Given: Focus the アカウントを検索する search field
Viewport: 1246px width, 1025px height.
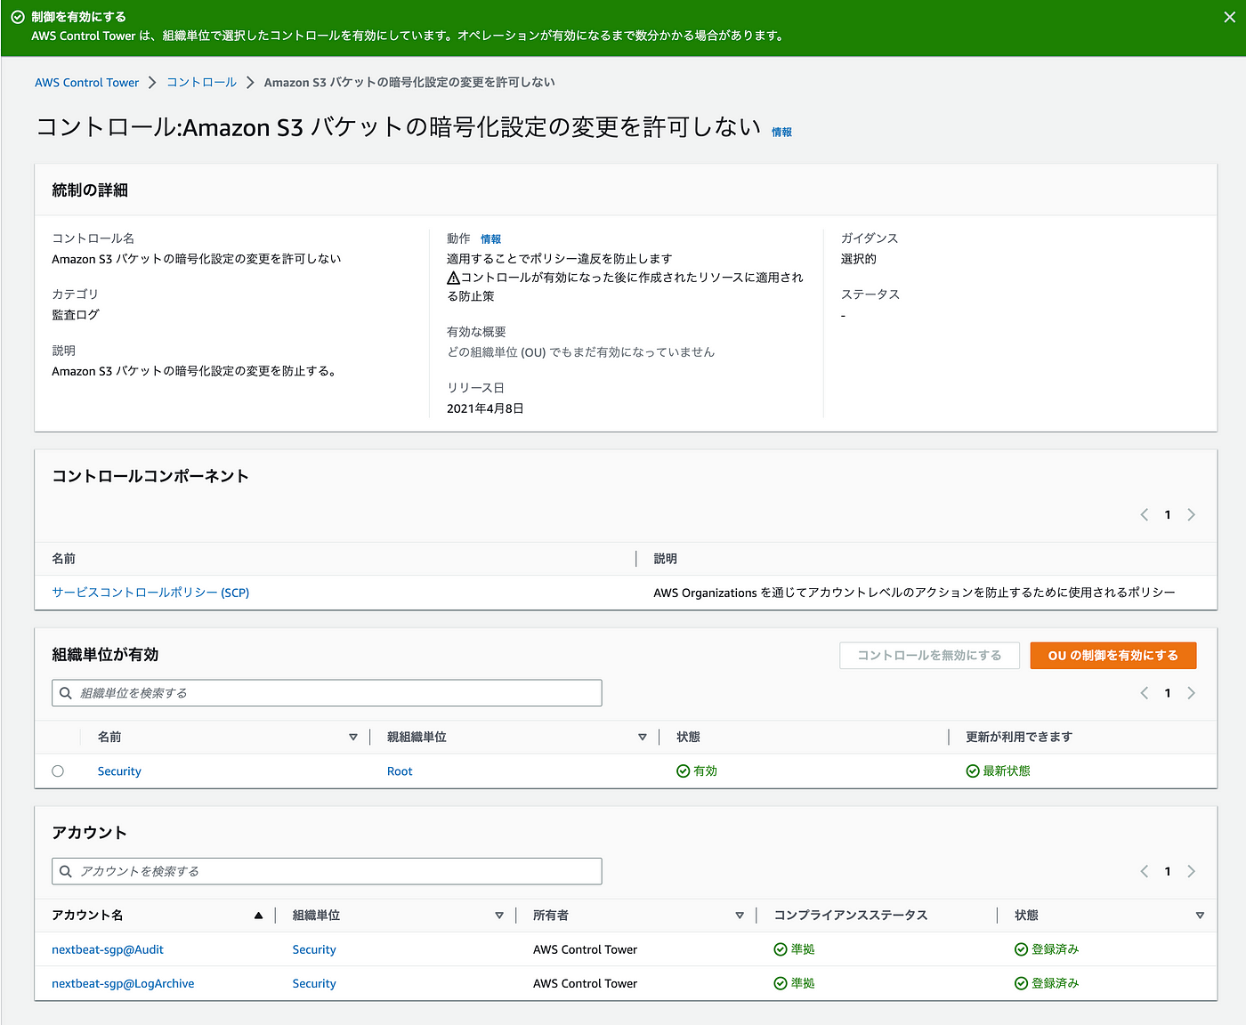Looking at the screenshot, I should click(327, 871).
